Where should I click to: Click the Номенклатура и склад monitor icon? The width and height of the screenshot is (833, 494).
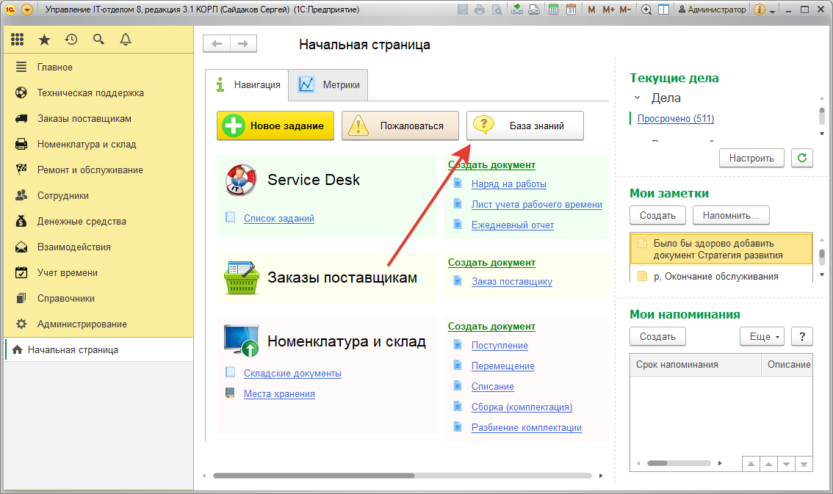(242, 341)
